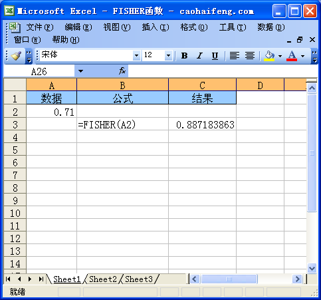Select cell containing =FISHER(A2)

[122, 124]
